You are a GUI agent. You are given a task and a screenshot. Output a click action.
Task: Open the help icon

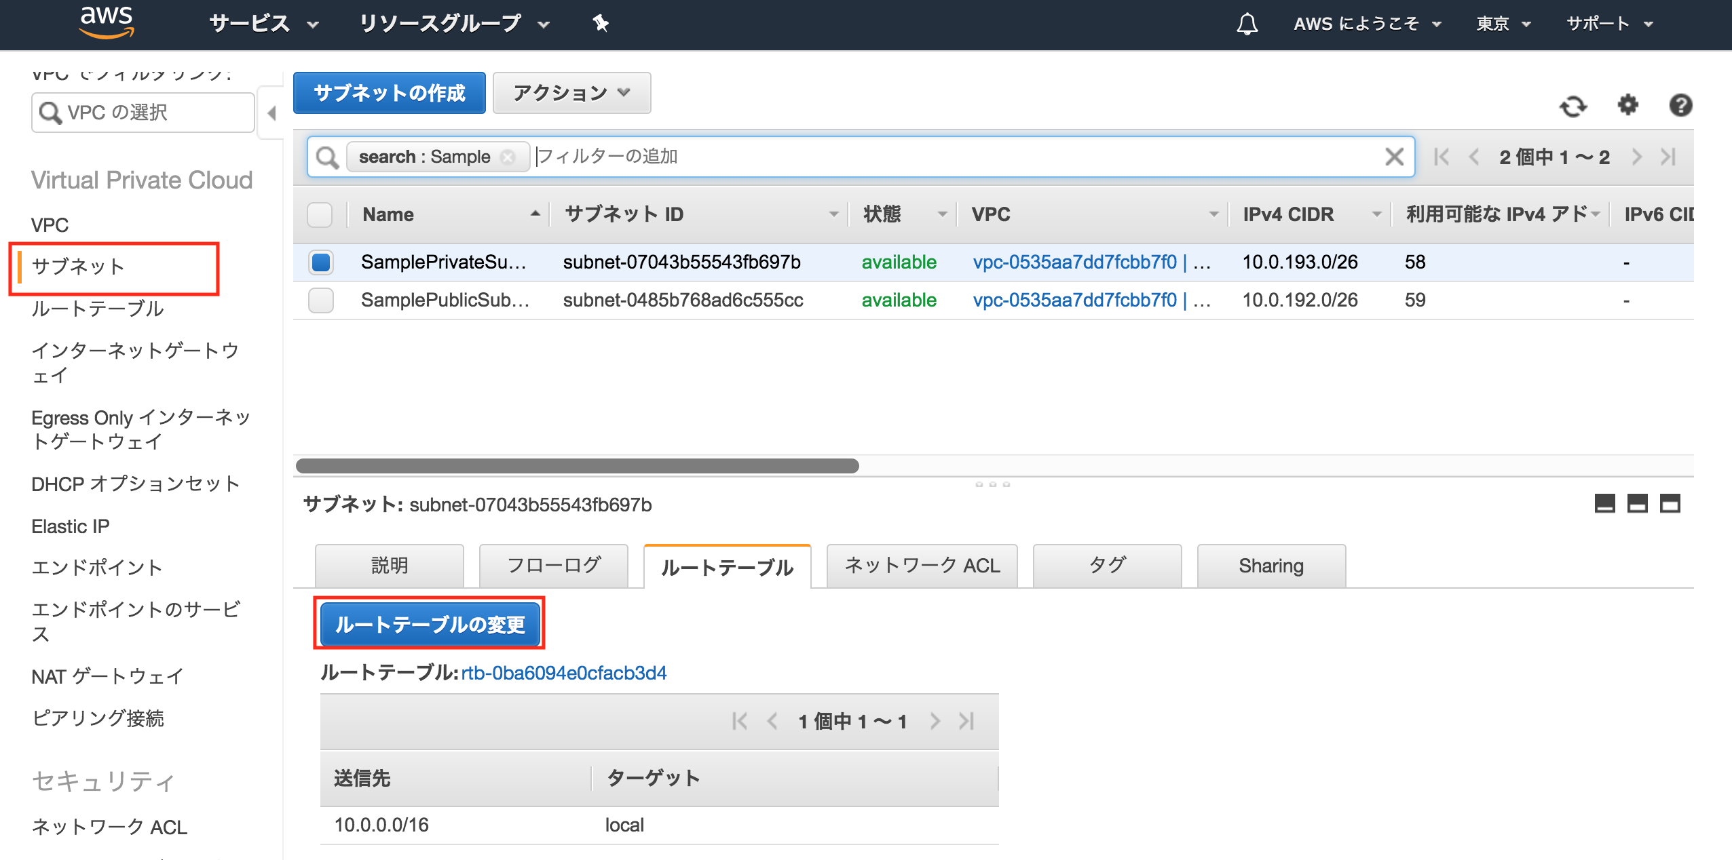(1680, 106)
